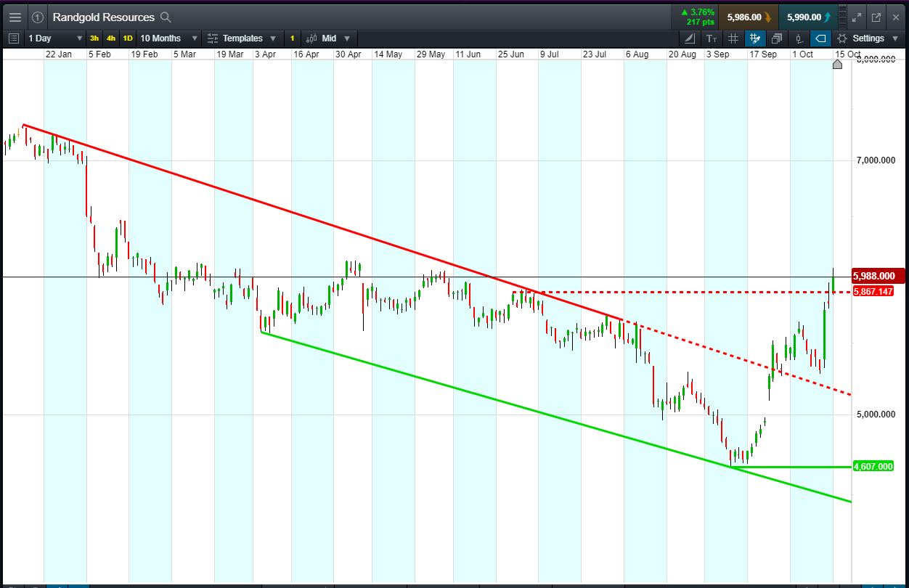The height and width of the screenshot is (588, 909).
Task: Open the multi-chart layout icon
Action: [x=777, y=38]
